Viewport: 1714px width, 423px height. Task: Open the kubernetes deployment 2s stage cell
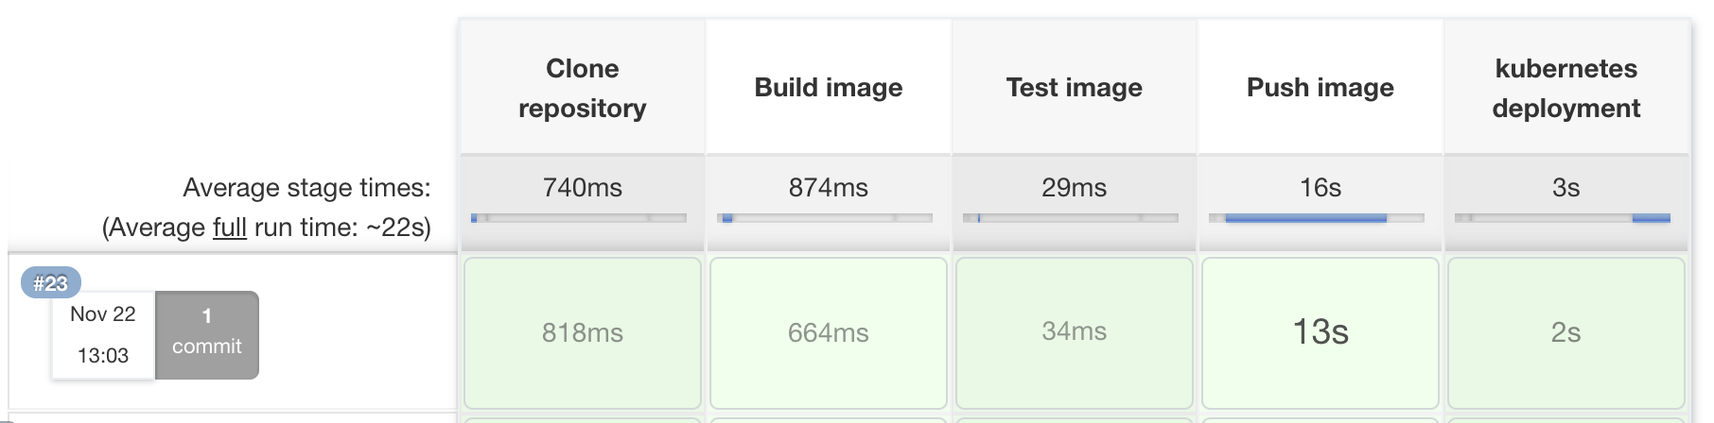tap(1566, 332)
